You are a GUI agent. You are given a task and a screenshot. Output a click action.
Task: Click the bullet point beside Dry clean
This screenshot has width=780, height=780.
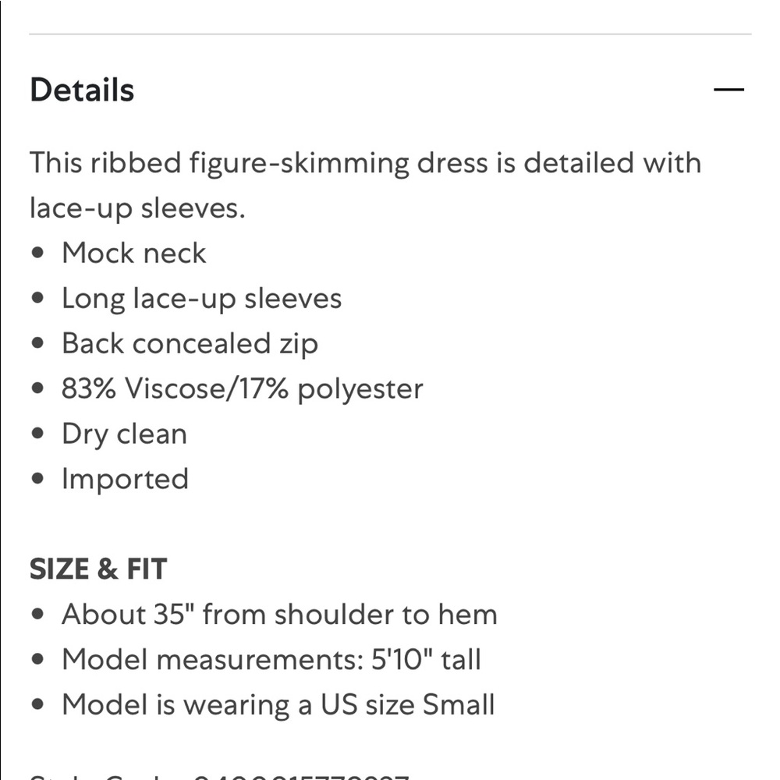pos(37,433)
